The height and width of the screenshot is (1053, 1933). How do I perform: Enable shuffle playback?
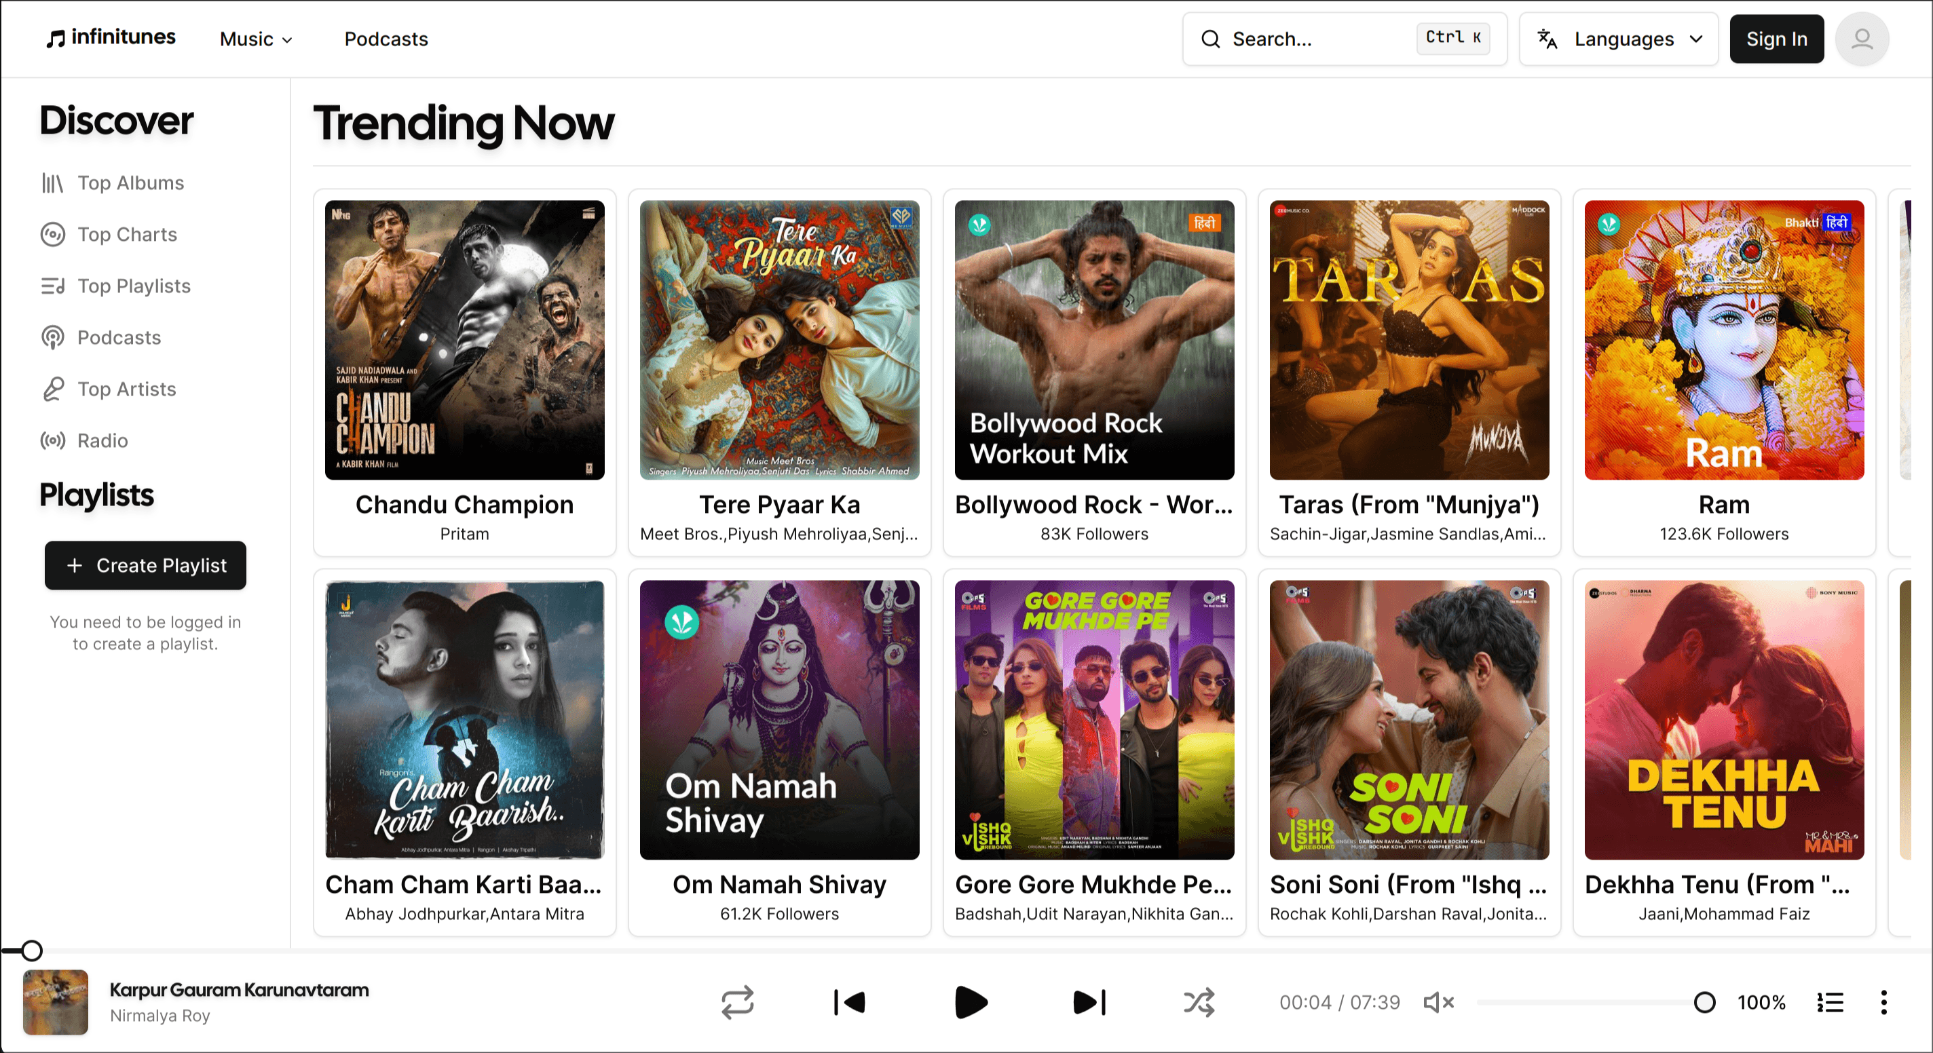click(x=1198, y=1003)
